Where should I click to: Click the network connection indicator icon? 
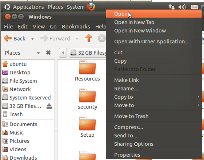172,7
